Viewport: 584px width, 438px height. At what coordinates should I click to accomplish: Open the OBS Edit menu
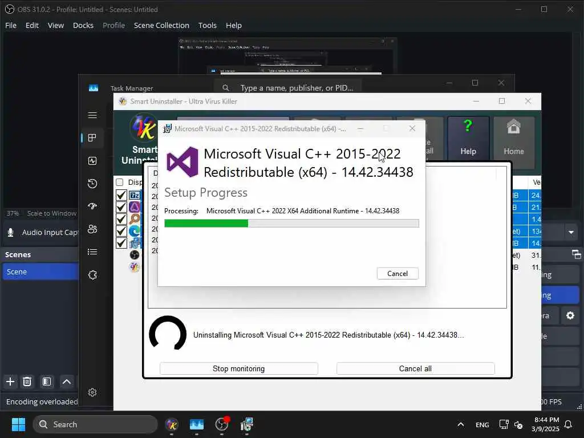click(x=32, y=25)
